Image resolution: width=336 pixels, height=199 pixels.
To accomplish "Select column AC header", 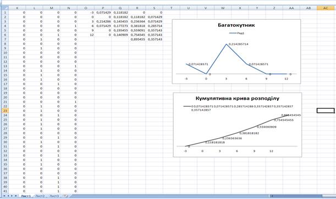I will pos(326,8).
